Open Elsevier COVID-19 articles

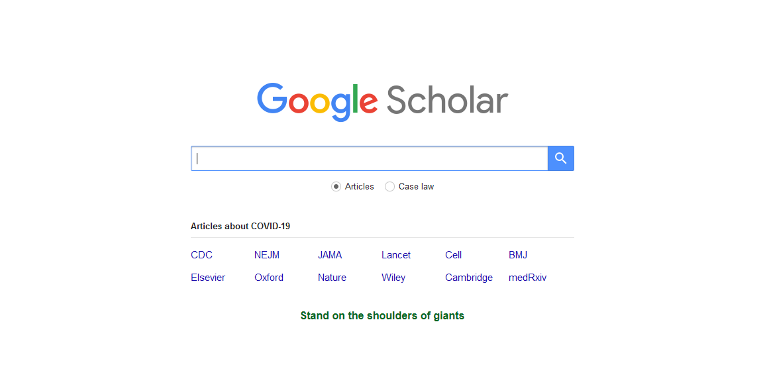[208, 278]
